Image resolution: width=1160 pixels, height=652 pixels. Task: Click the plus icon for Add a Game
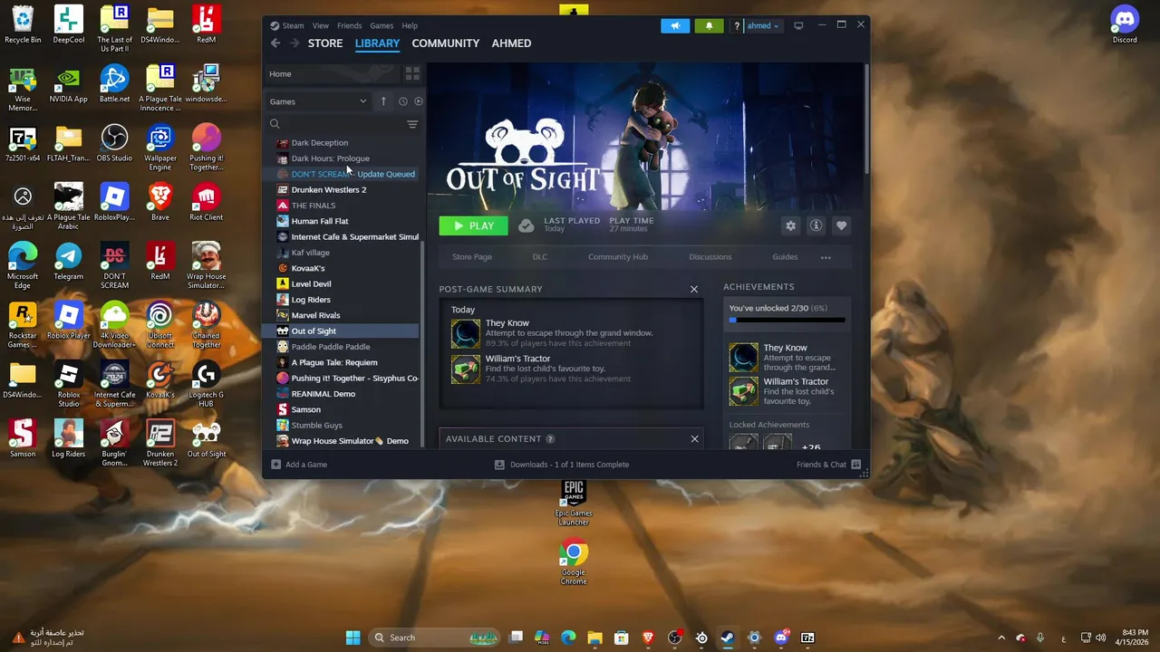point(275,465)
